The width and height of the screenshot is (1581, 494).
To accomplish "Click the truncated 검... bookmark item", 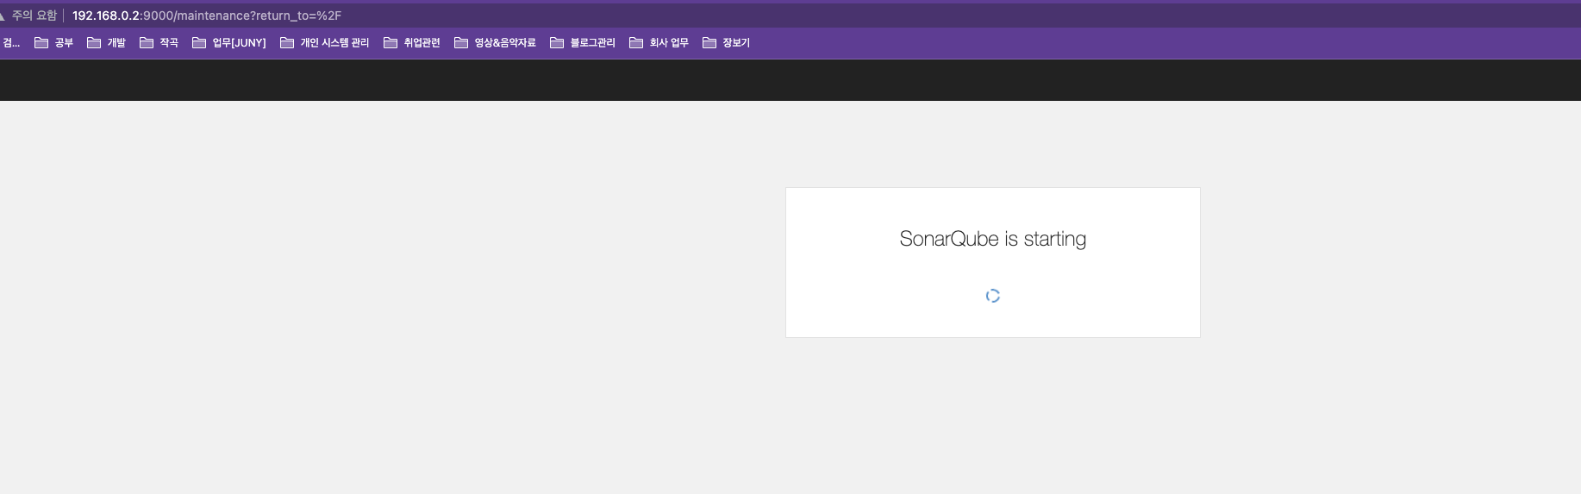I will click(11, 42).
